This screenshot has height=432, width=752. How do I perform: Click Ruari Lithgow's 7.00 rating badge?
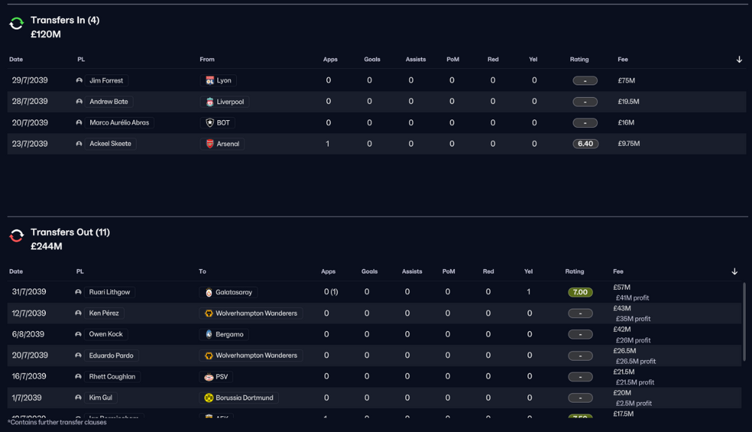580,292
